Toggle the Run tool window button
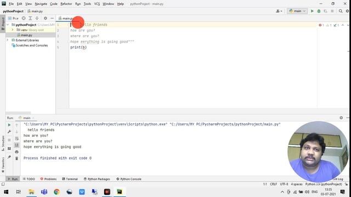The image size is (351, 197). click(x=13, y=179)
